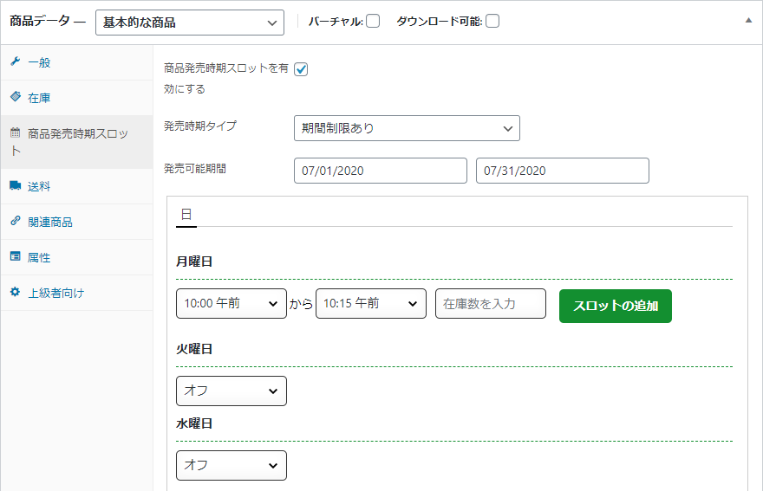This screenshot has width=763, height=491.
Task: Open the 基本的な商品 product type dropdown
Action: tap(190, 23)
